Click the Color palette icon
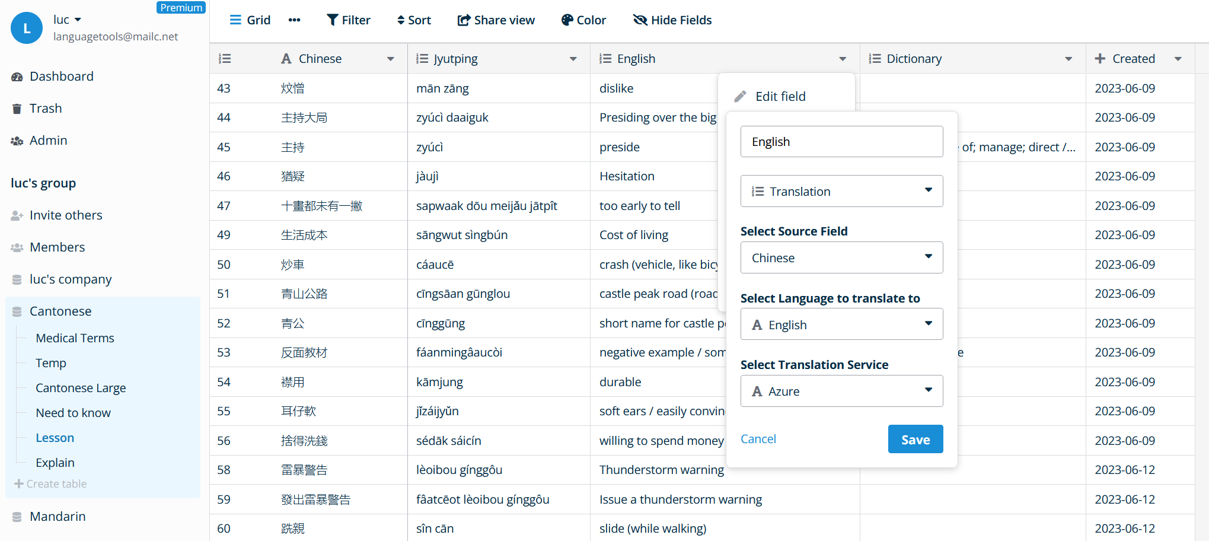The image size is (1209, 541). coord(567,20)
